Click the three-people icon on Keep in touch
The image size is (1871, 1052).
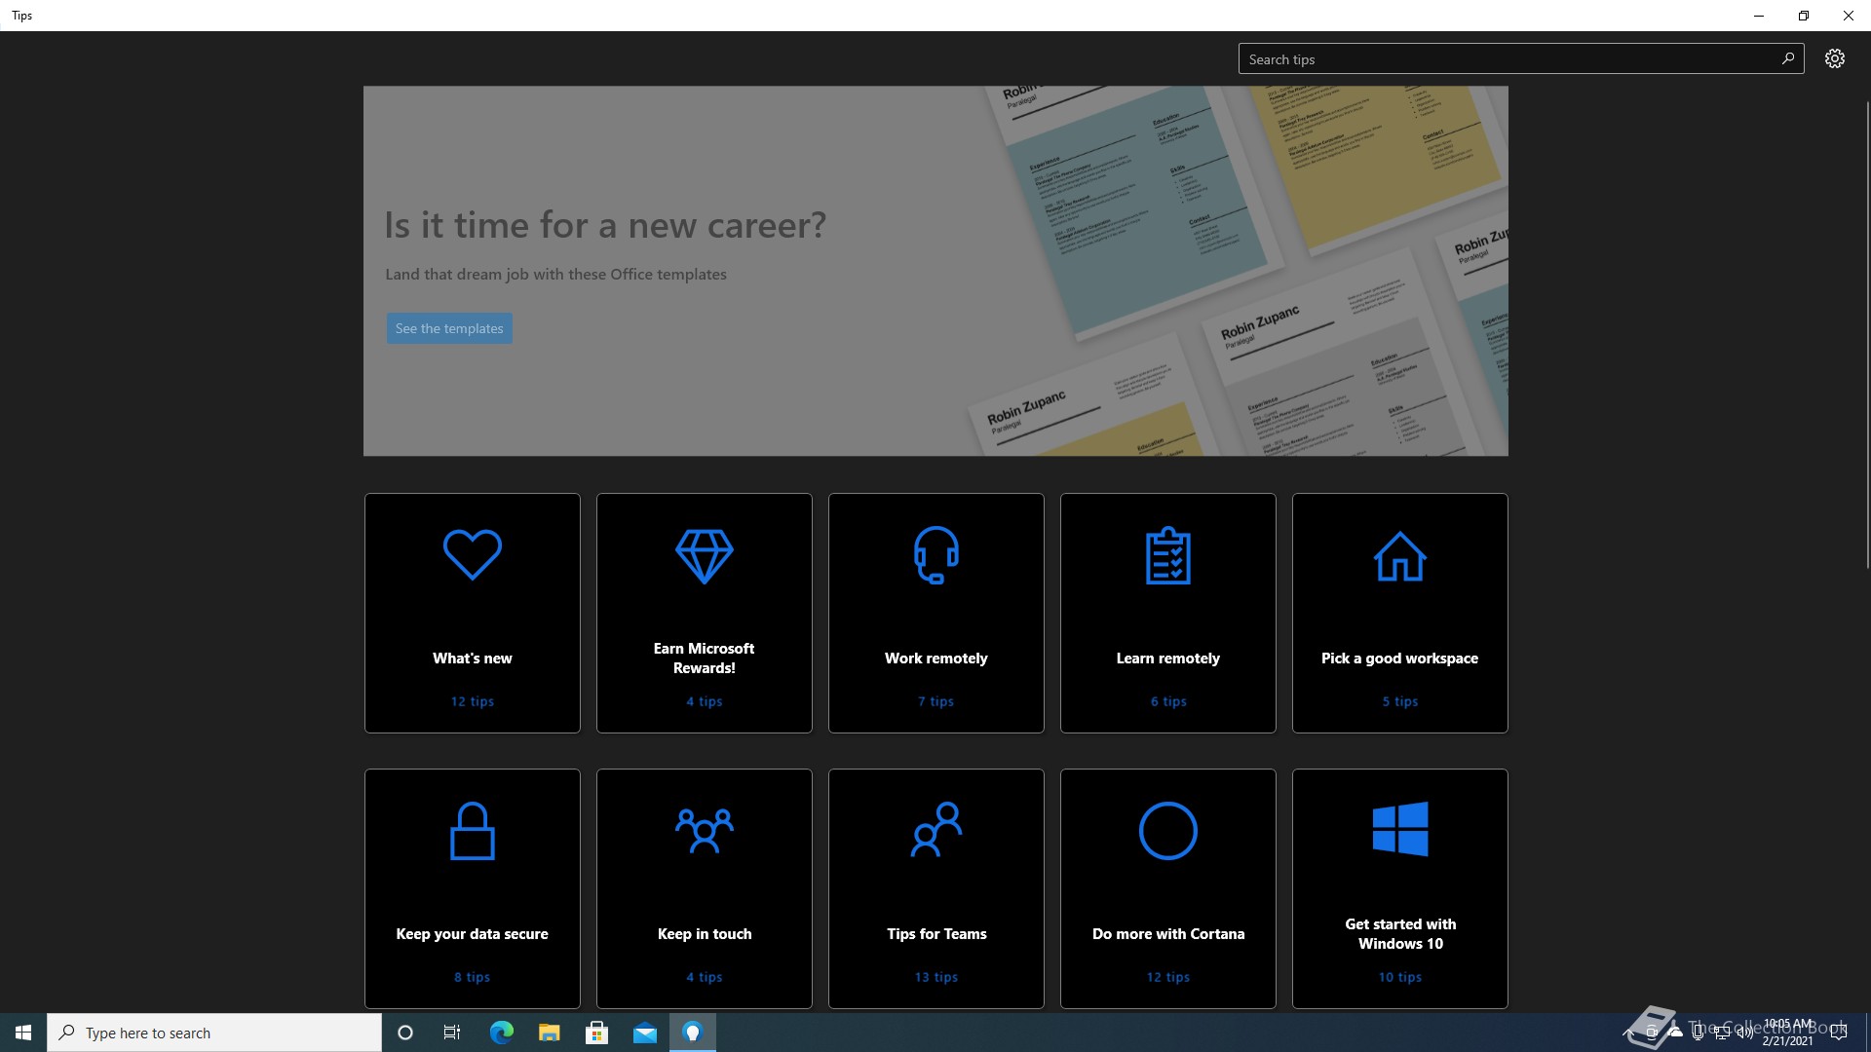tap(705, 831)
